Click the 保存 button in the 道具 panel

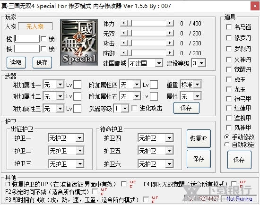tap(239, 160)
